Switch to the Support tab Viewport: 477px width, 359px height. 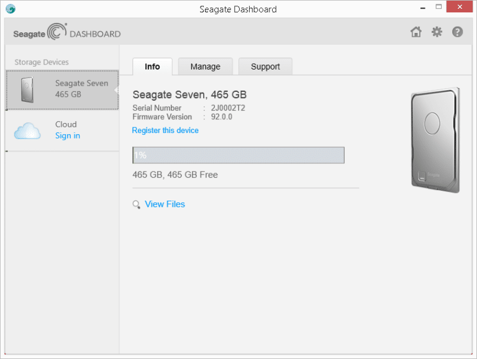coord(265,66)
